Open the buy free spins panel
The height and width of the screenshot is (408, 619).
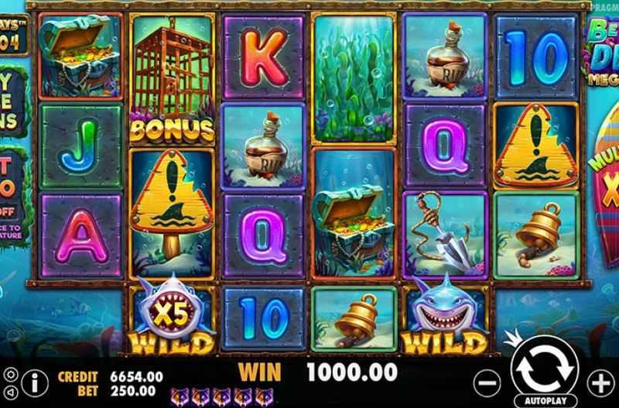[13, 102]
